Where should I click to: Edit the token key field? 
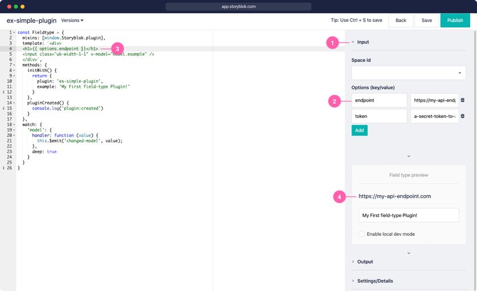[x=379, y=116]
